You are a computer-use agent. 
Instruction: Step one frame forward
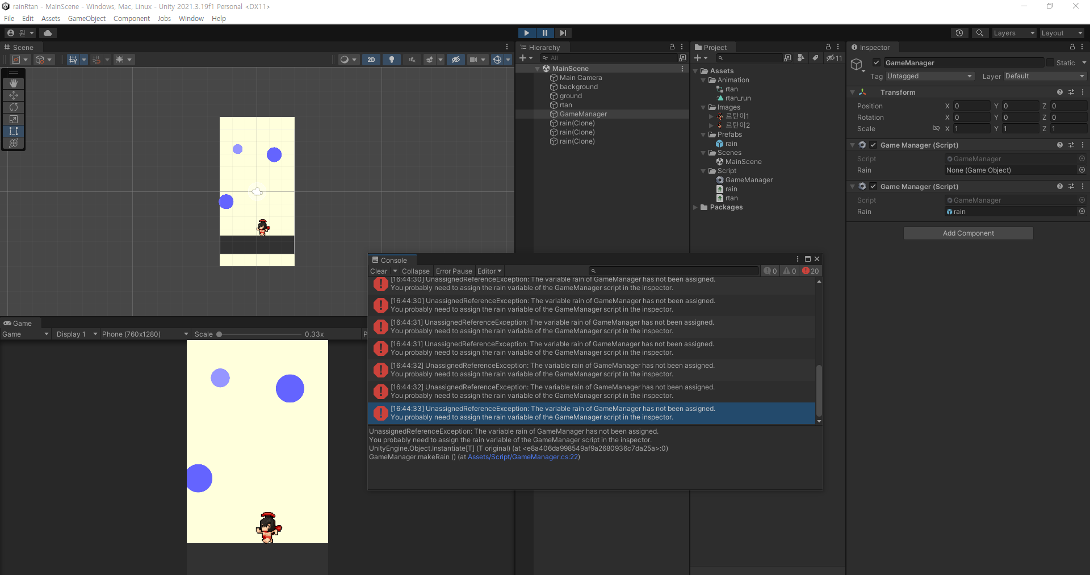tap(563, 33)
